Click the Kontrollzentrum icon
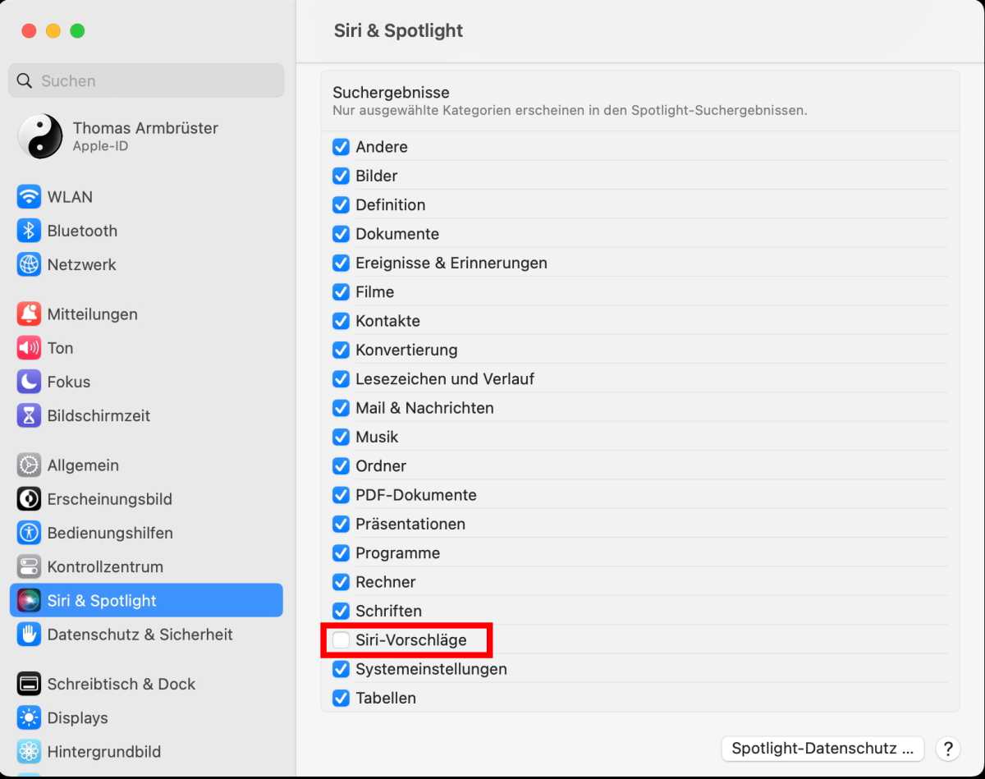985x779 pixels. [29, 566]
